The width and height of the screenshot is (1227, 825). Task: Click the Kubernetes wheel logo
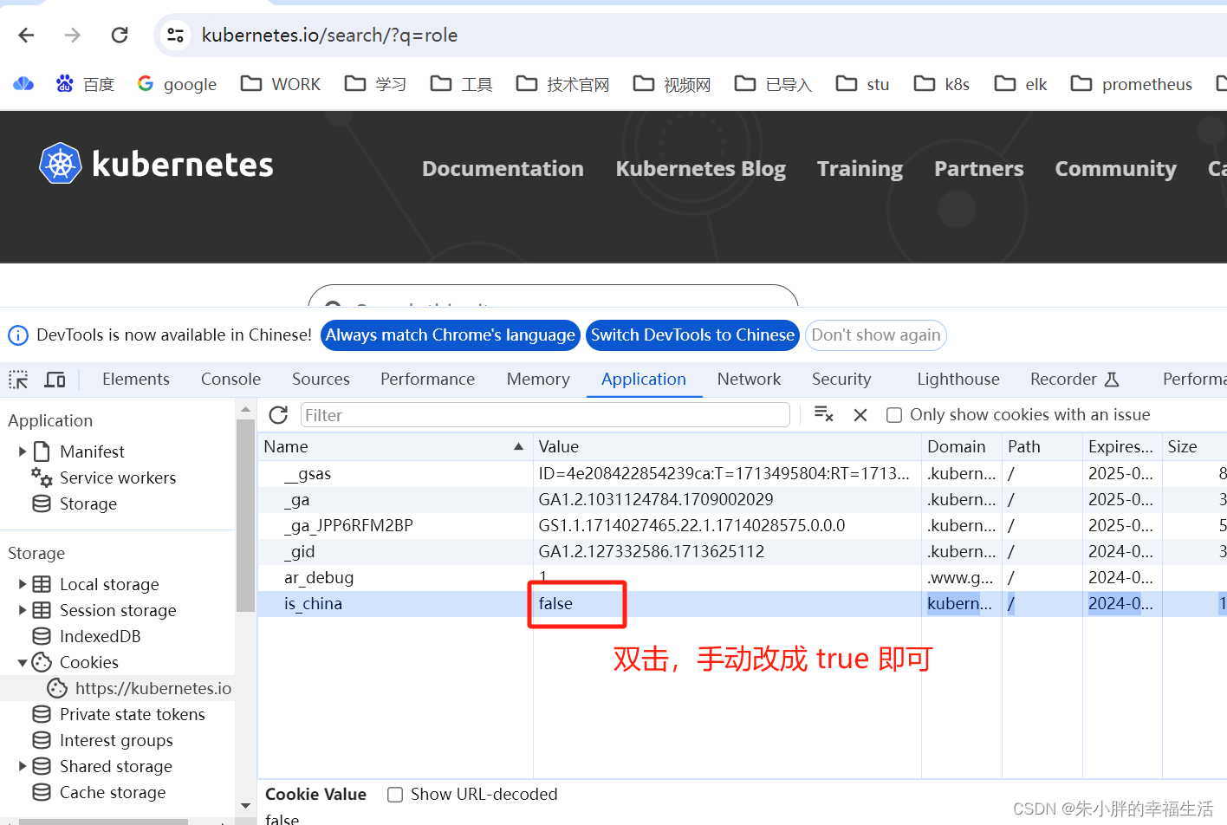pos(61,163)
